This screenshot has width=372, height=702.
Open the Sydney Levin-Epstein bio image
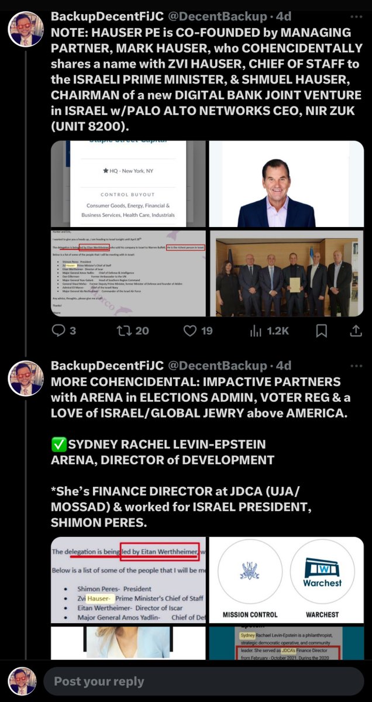click(287, 642)
